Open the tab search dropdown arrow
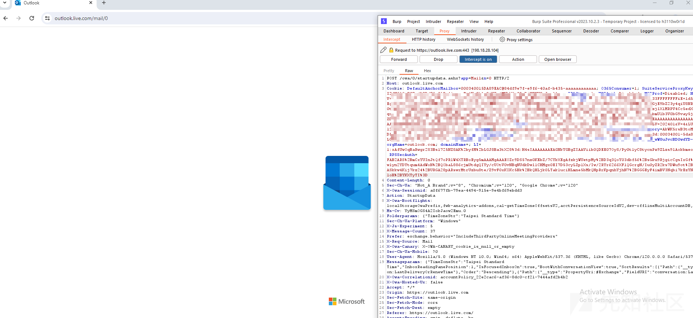 click(x=5, y=3)
